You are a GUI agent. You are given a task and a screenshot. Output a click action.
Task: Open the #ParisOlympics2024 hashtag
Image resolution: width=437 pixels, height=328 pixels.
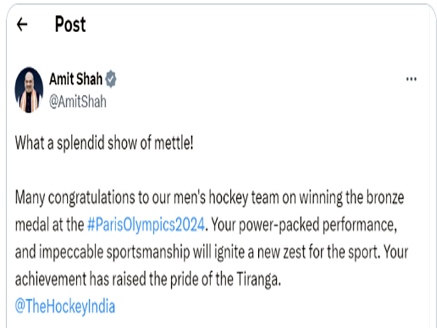(146, 225)
